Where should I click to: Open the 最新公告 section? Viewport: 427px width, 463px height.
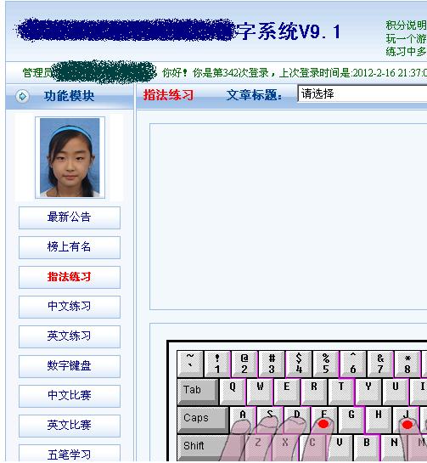(x=70, y=218)
